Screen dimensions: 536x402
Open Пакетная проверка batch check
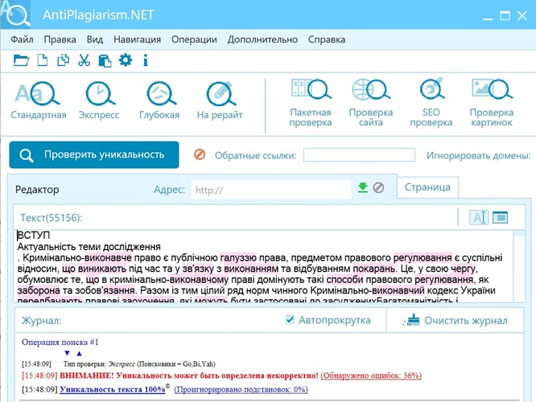tap(311, 103)
